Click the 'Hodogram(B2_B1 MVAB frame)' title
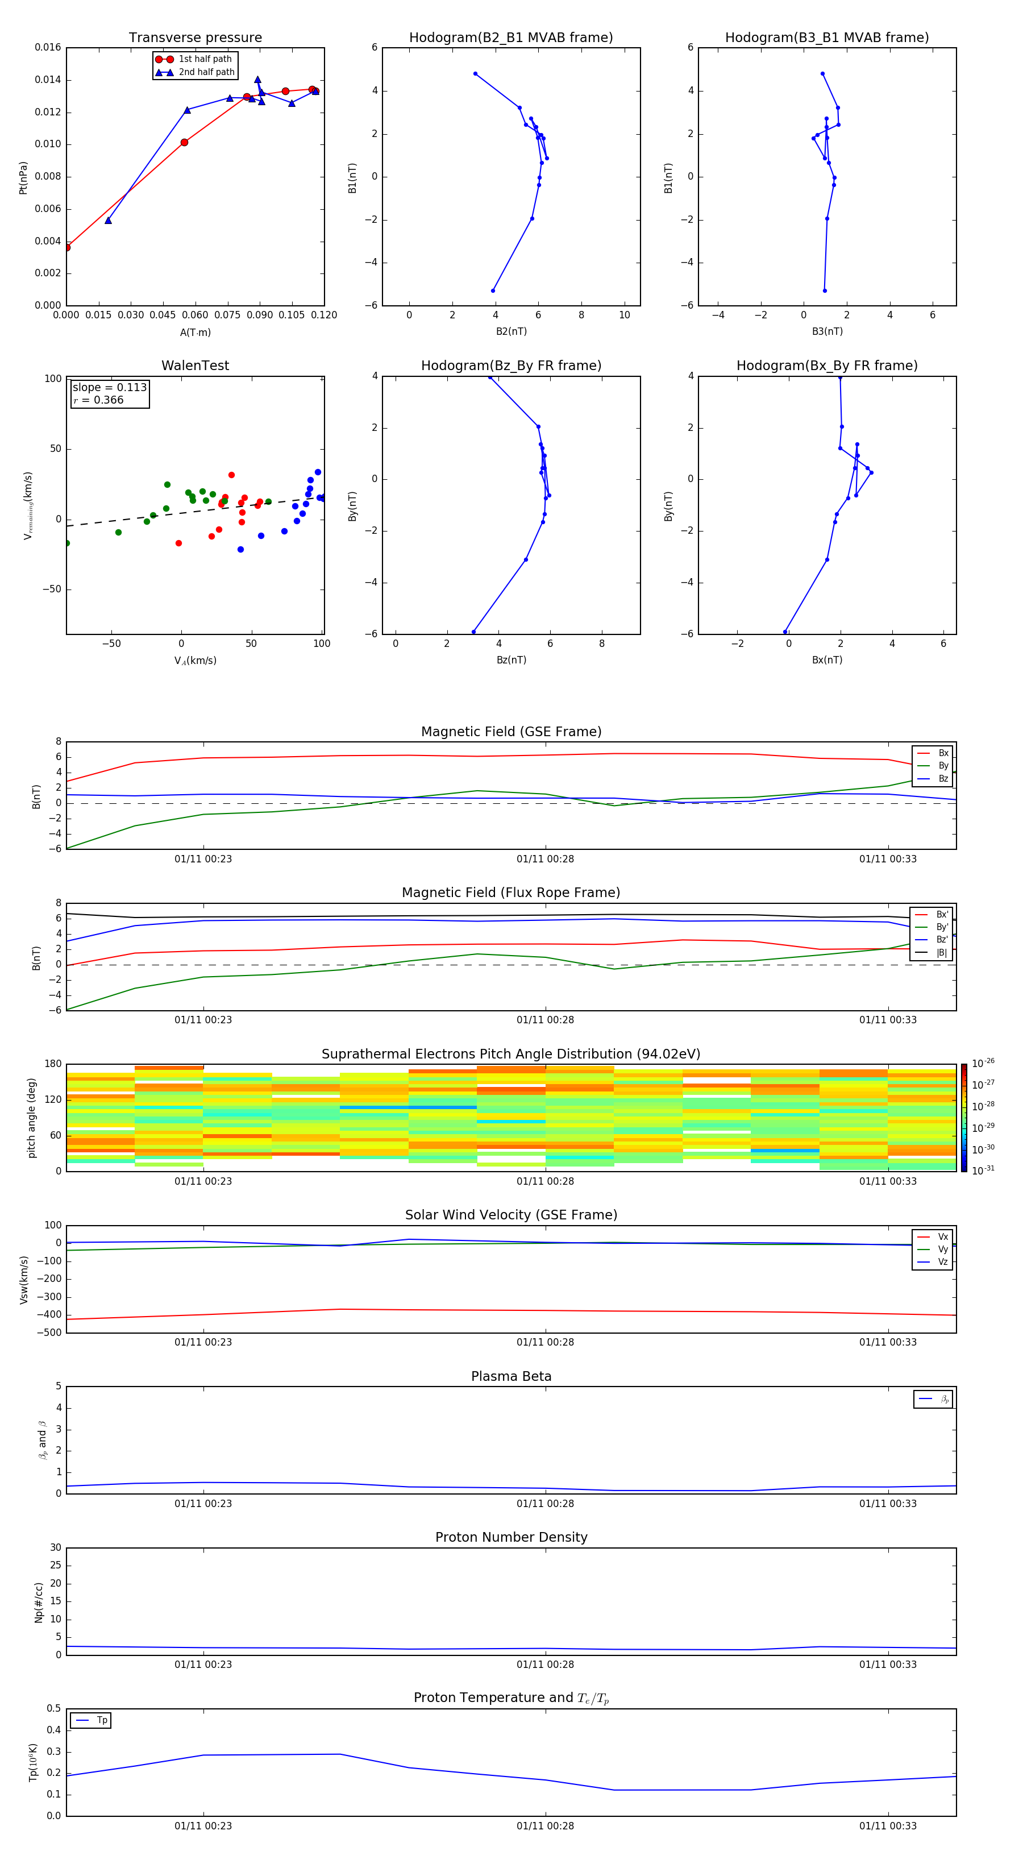The width and height of the screenshot is (1023, 1876). tap(511, 38)
